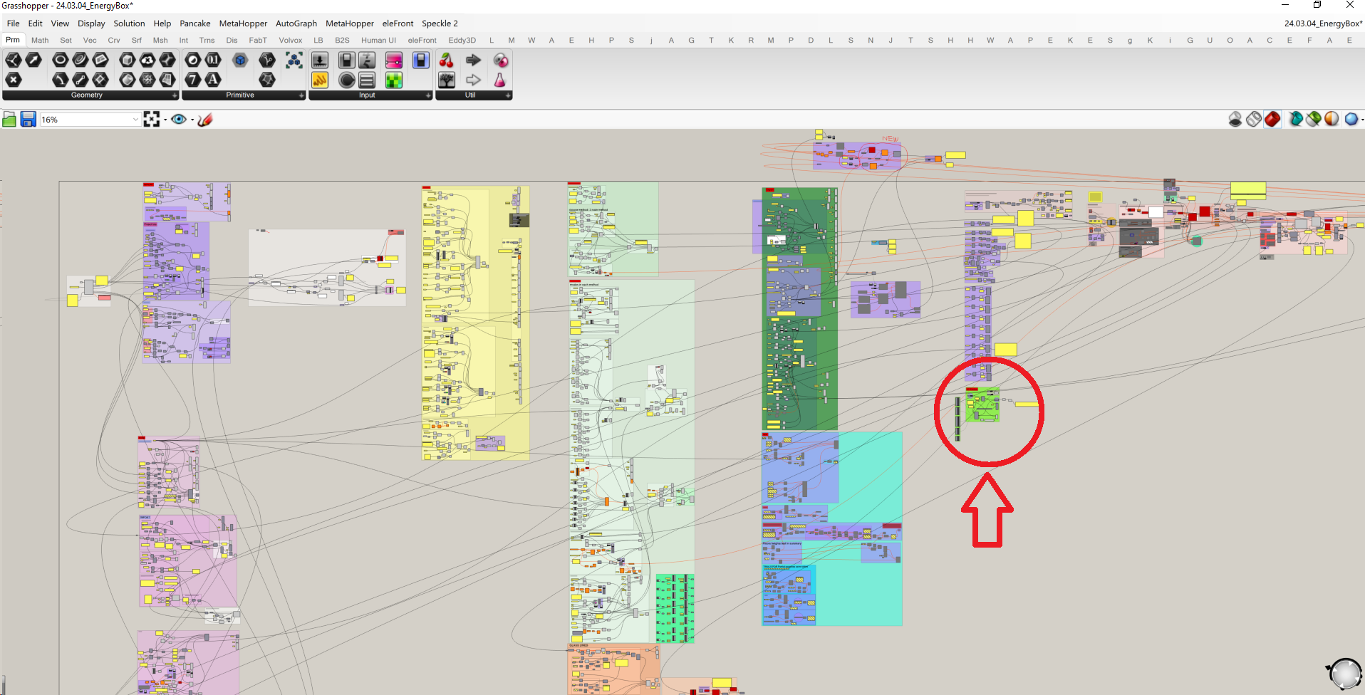This screenshot has height=695, width=1365.
Task: Turn off preview using the disable-preview icon
Action: click(x=1235, y=120)
